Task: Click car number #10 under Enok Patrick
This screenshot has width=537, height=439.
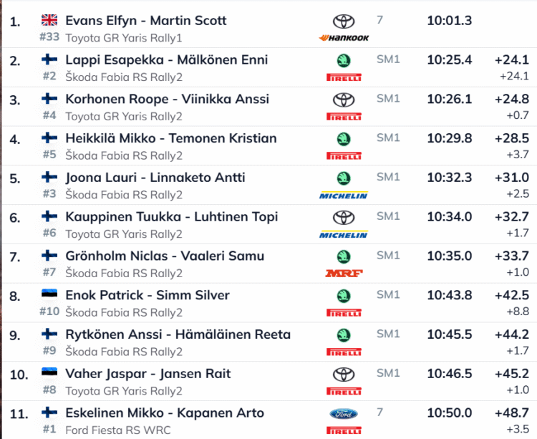Action: [x=49, y=312]
